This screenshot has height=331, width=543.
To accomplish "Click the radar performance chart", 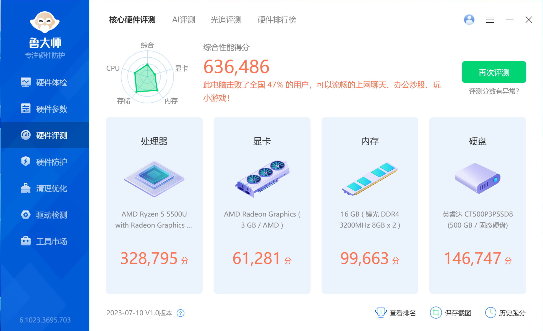I will [x=147, y=77].
